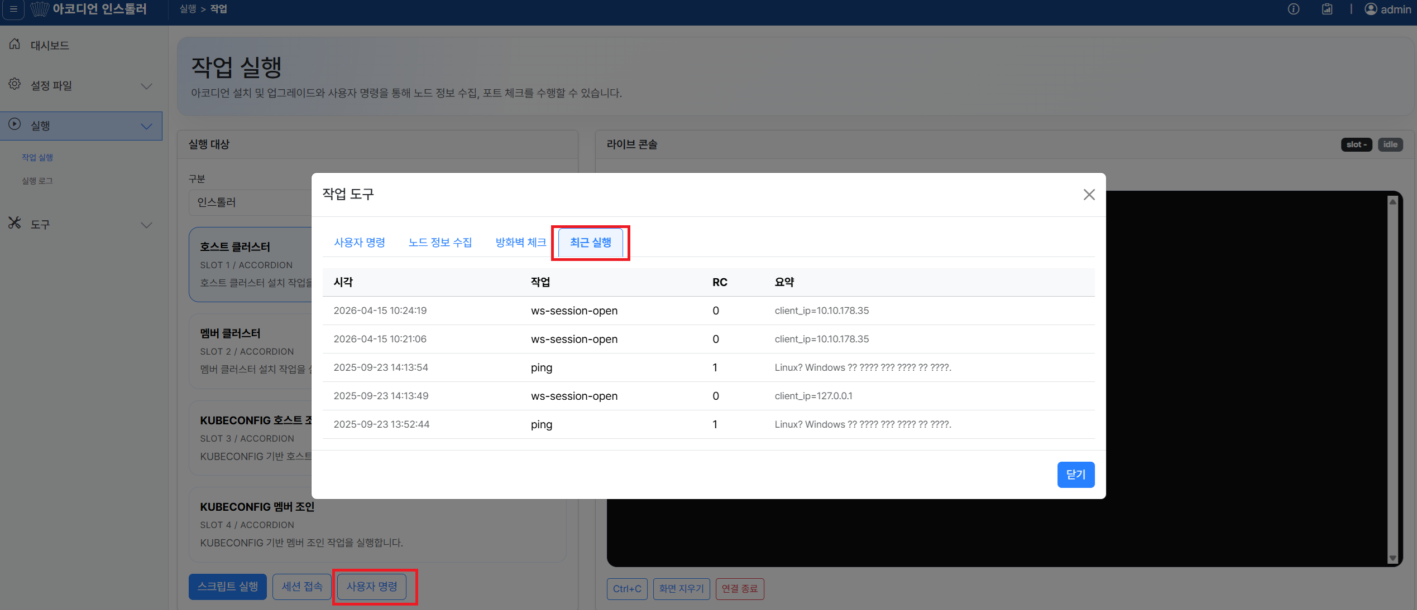Open 실행 로그 in the sidebar

(37, 181)
